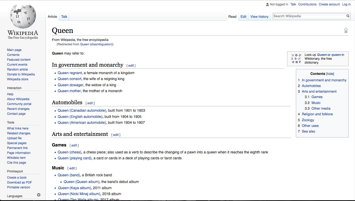Open Create a book link
The image size is (355, 201).
tap(17, 178)
